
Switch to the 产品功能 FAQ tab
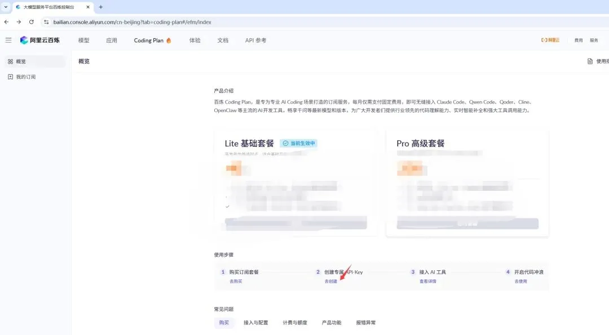[x=332, y=323]
